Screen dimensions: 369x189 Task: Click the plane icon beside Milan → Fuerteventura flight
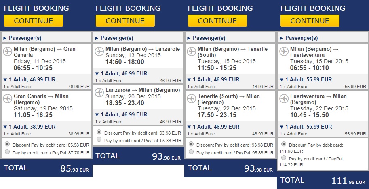(285, 51)
